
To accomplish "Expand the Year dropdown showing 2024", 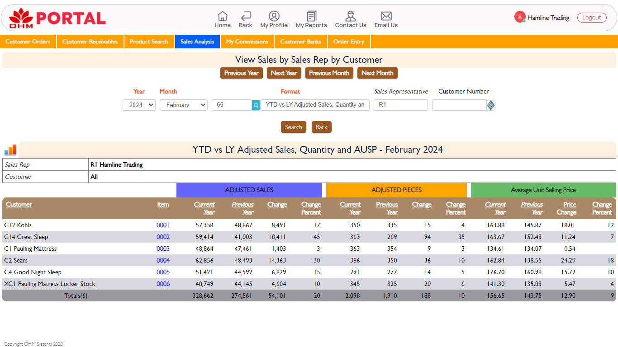I will tap(139, 105).
